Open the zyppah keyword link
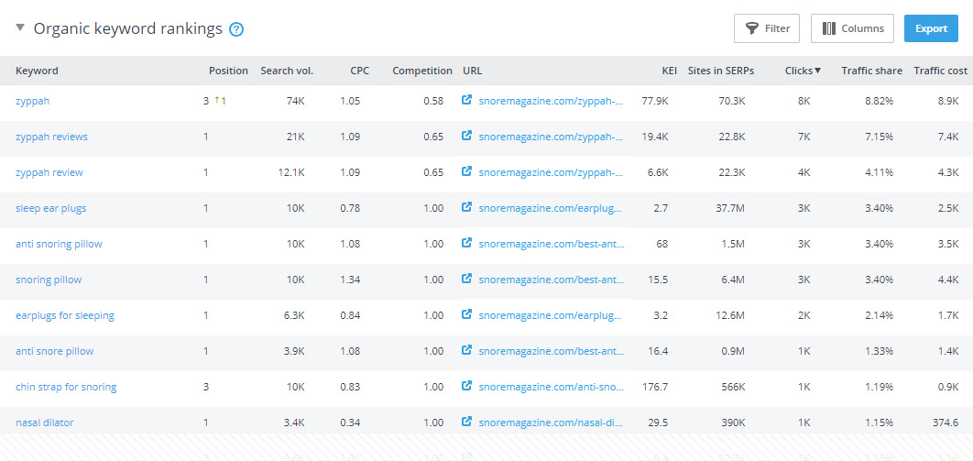 point(32,101)
